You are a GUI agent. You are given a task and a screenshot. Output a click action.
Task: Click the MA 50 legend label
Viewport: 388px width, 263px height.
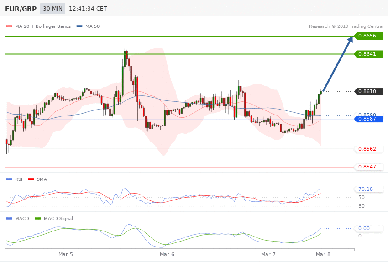click(x=92, y=26)
